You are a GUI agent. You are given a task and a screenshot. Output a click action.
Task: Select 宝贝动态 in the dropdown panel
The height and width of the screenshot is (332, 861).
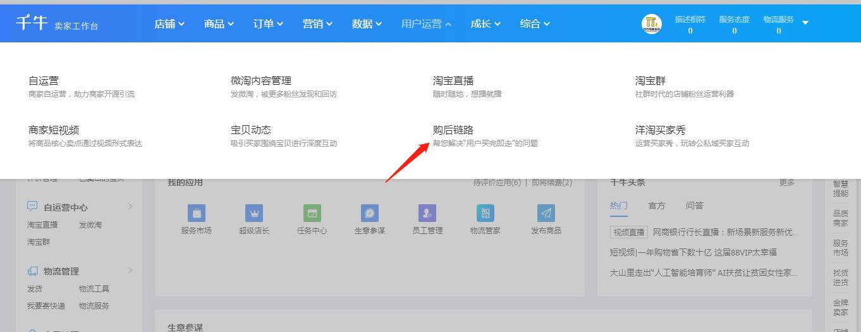point(251,130)
